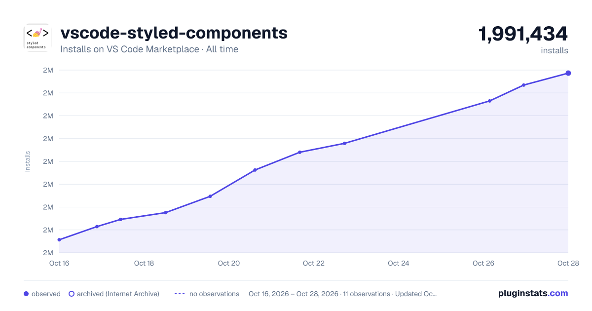Click the 'archived (Internet Archive)' legend label
The image size is (592, 311).
118,294
